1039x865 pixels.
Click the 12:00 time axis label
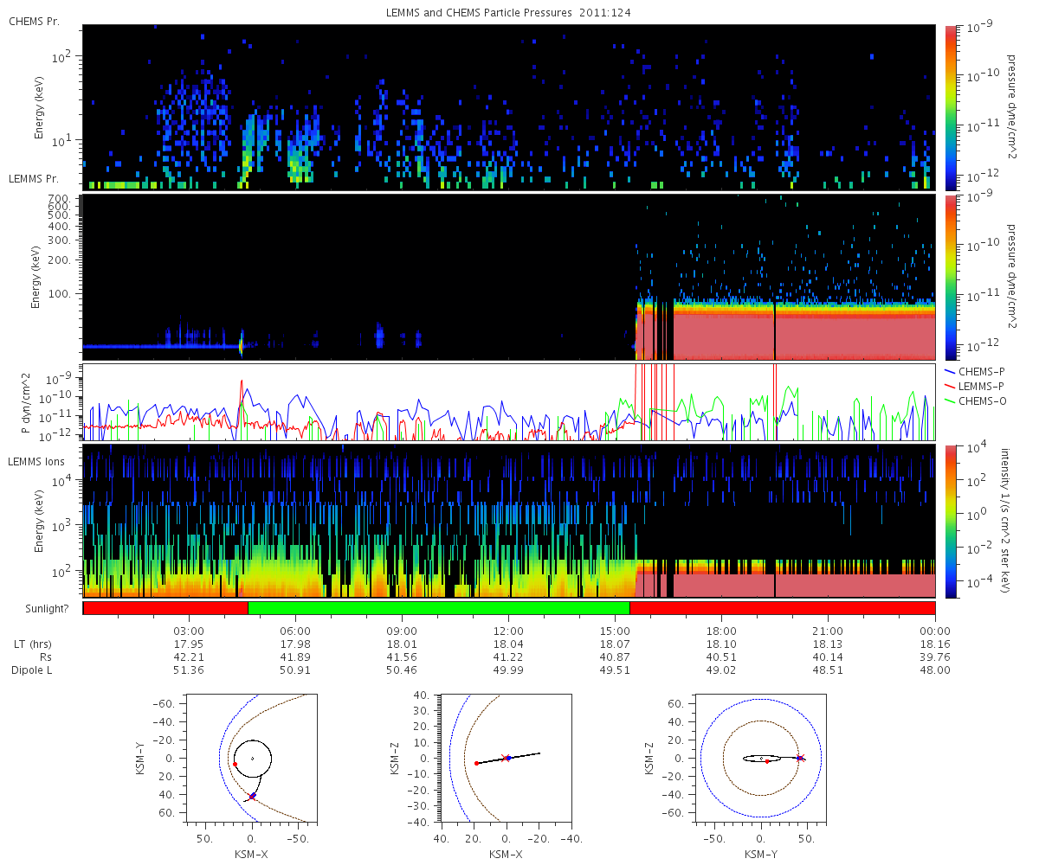pyautogui.click(x=508, y=631)
